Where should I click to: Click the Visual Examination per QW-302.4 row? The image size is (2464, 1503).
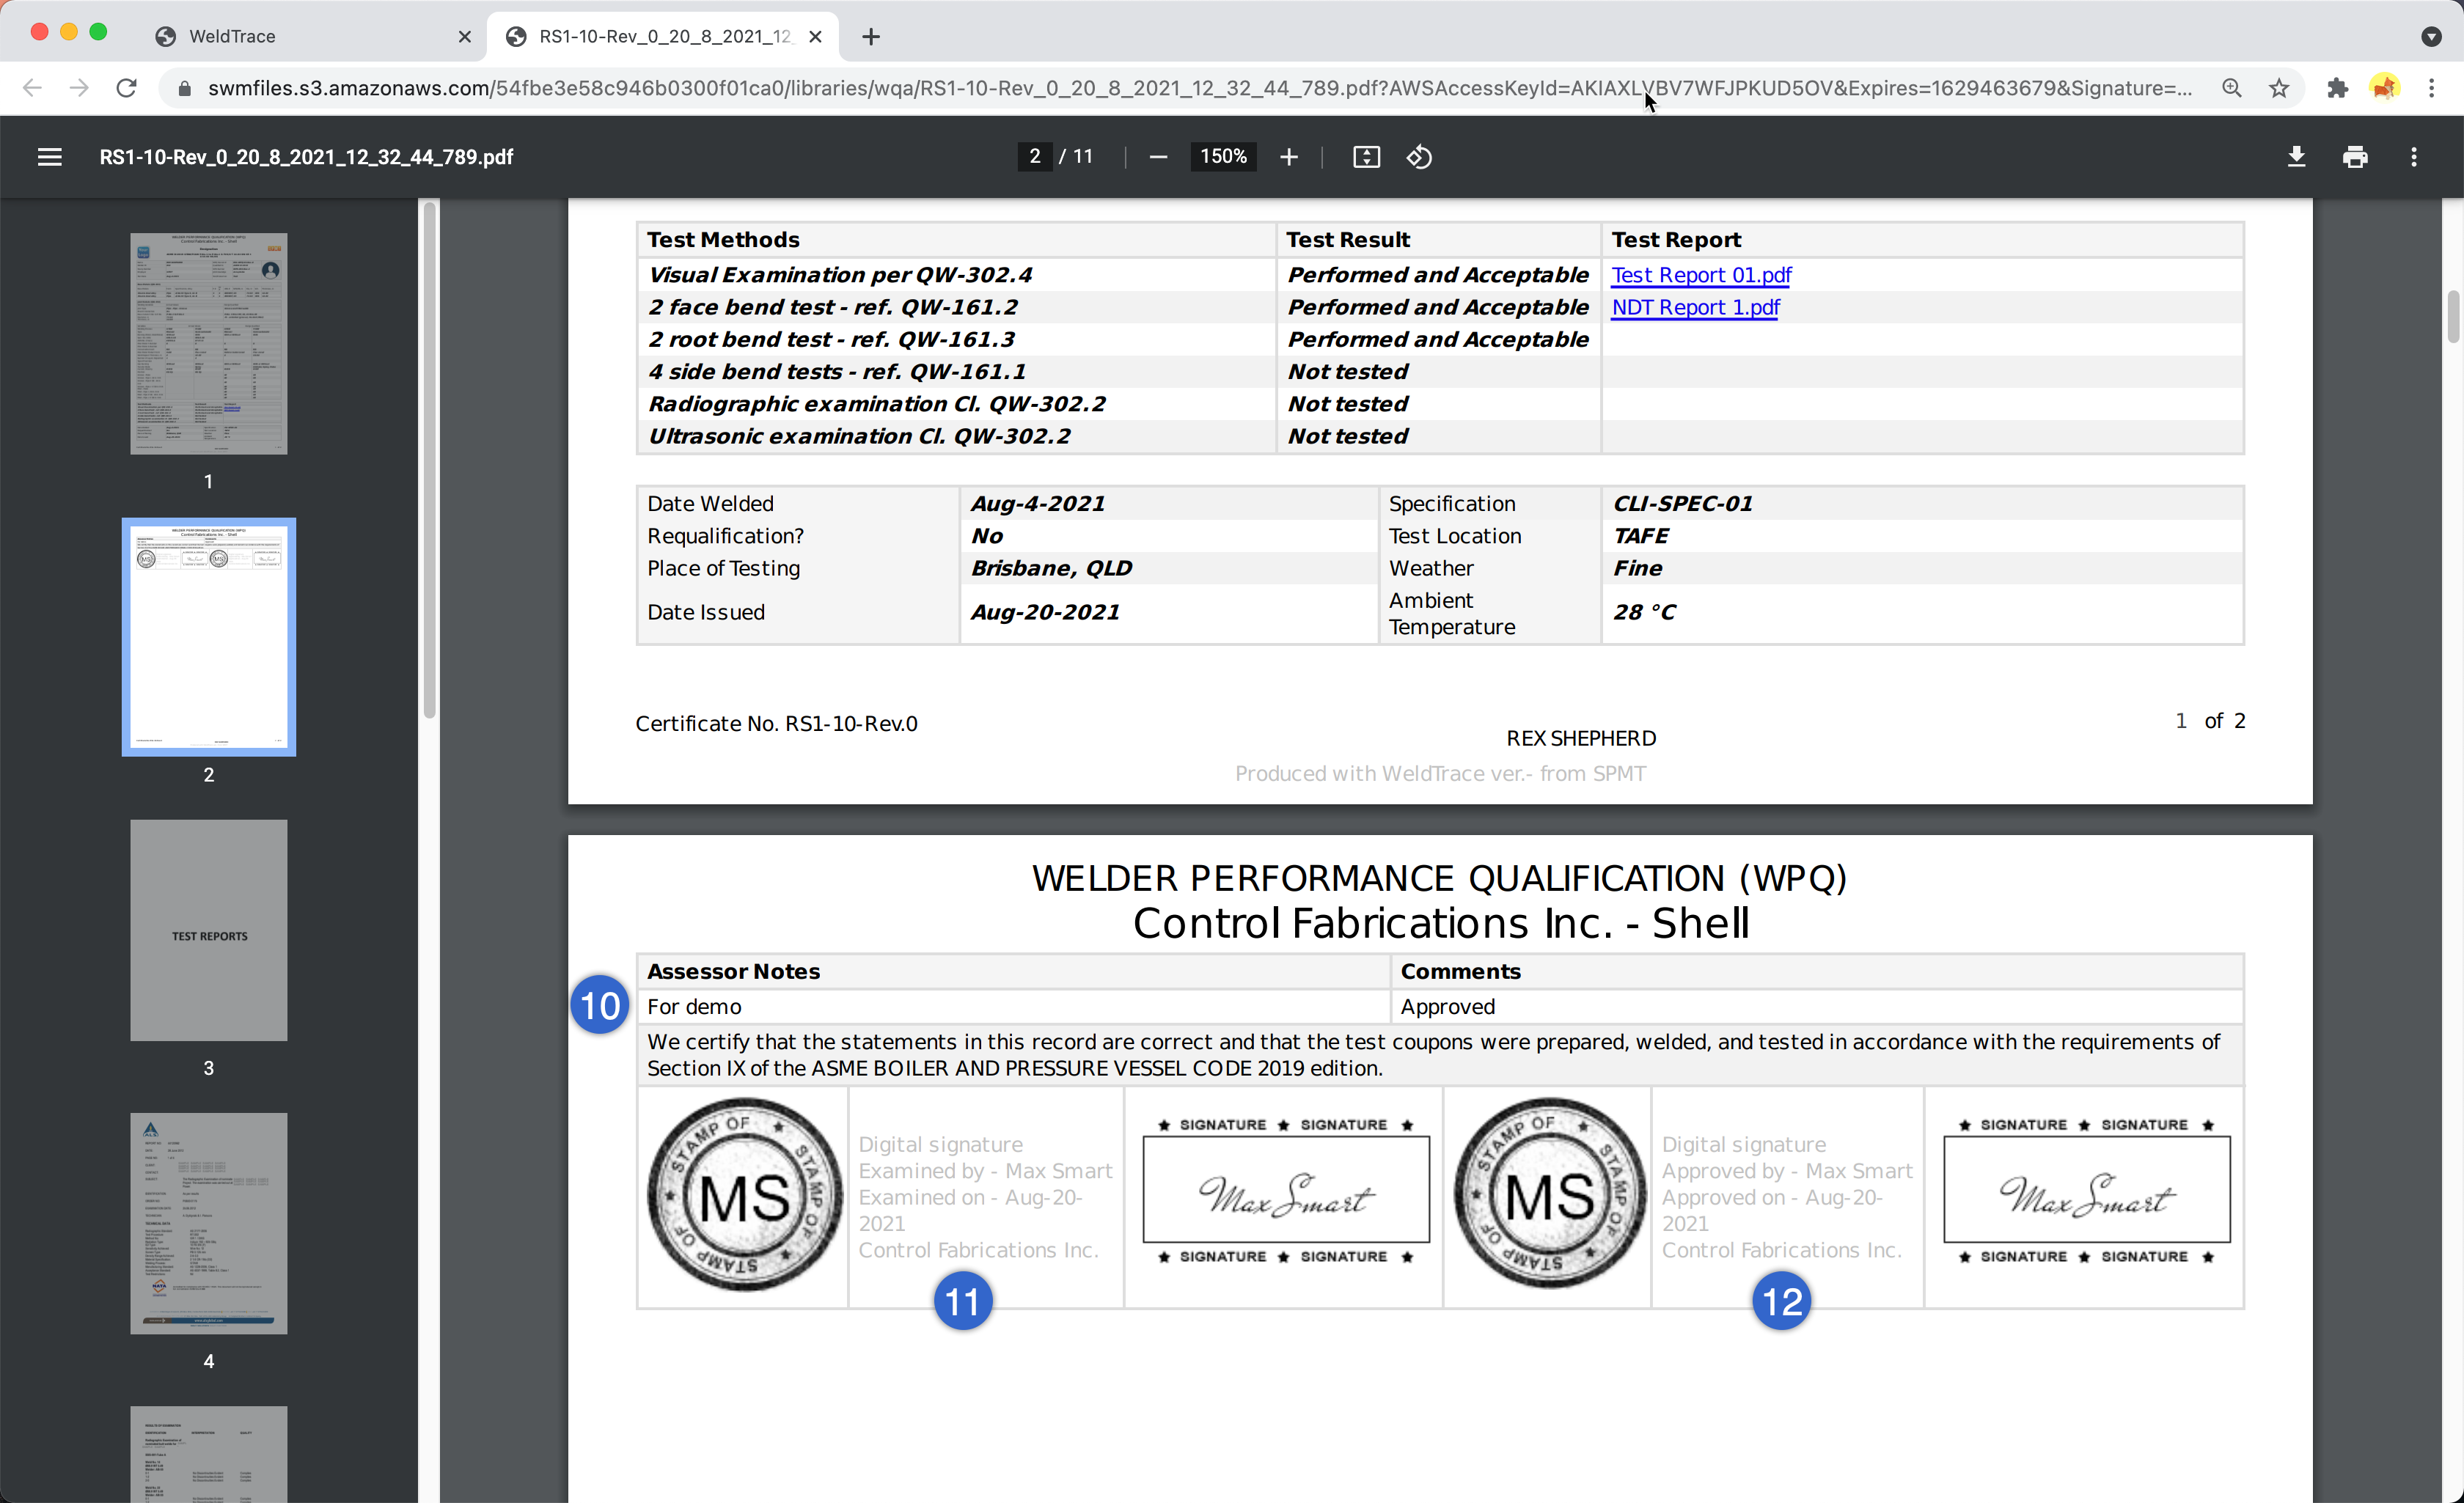pos(1439,275)
